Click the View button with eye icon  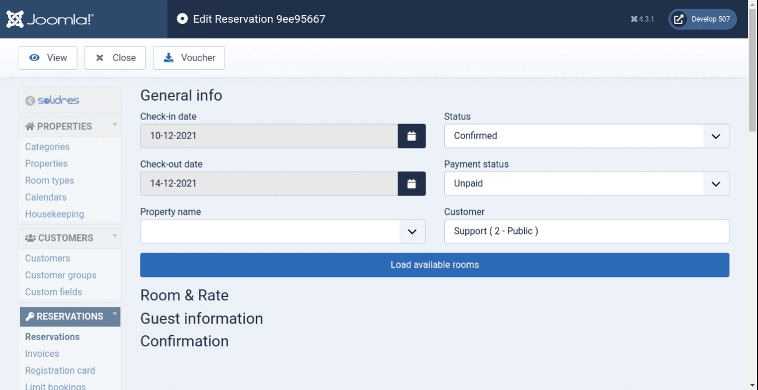pyautogui.click(x=48, y=58)
